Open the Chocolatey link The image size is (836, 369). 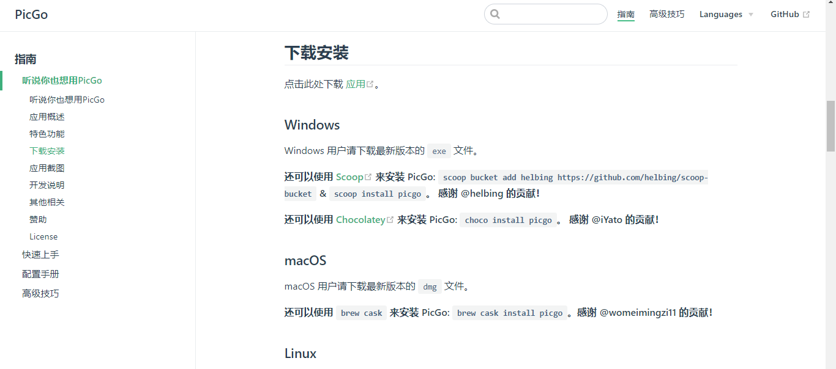[x=360, y=220]
